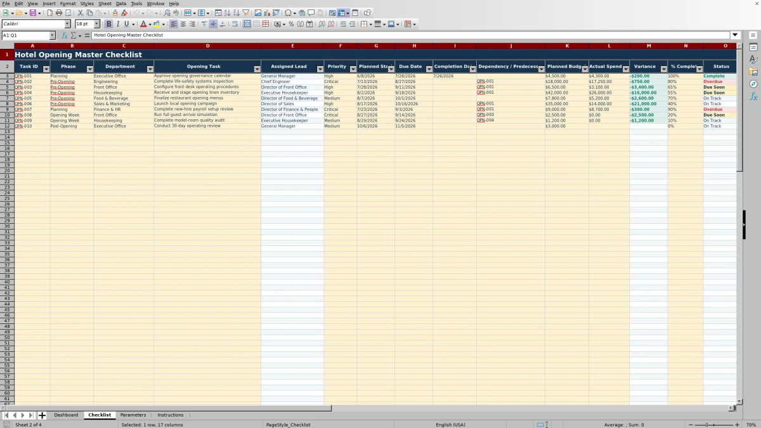This screenshot has height=428, width=761.
Task: Click the AutoFilter funnel icon
Action: click(245, 13)
